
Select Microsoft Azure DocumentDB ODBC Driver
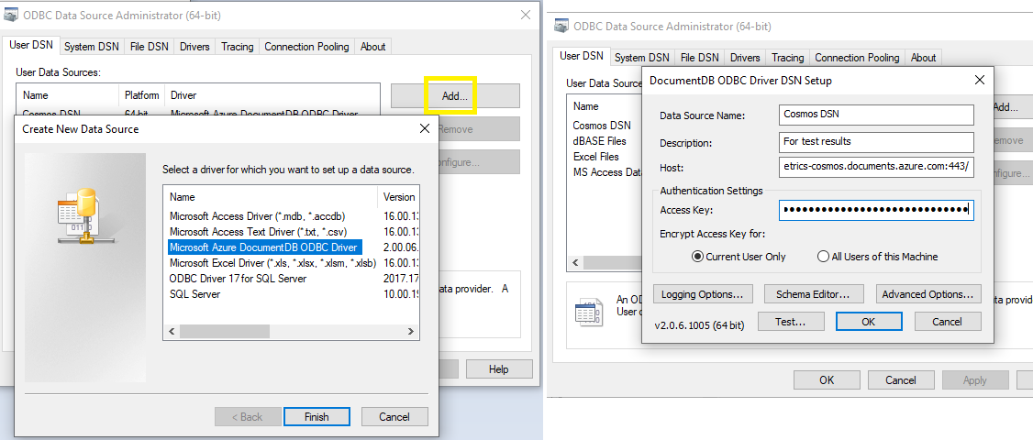(264, 247)
